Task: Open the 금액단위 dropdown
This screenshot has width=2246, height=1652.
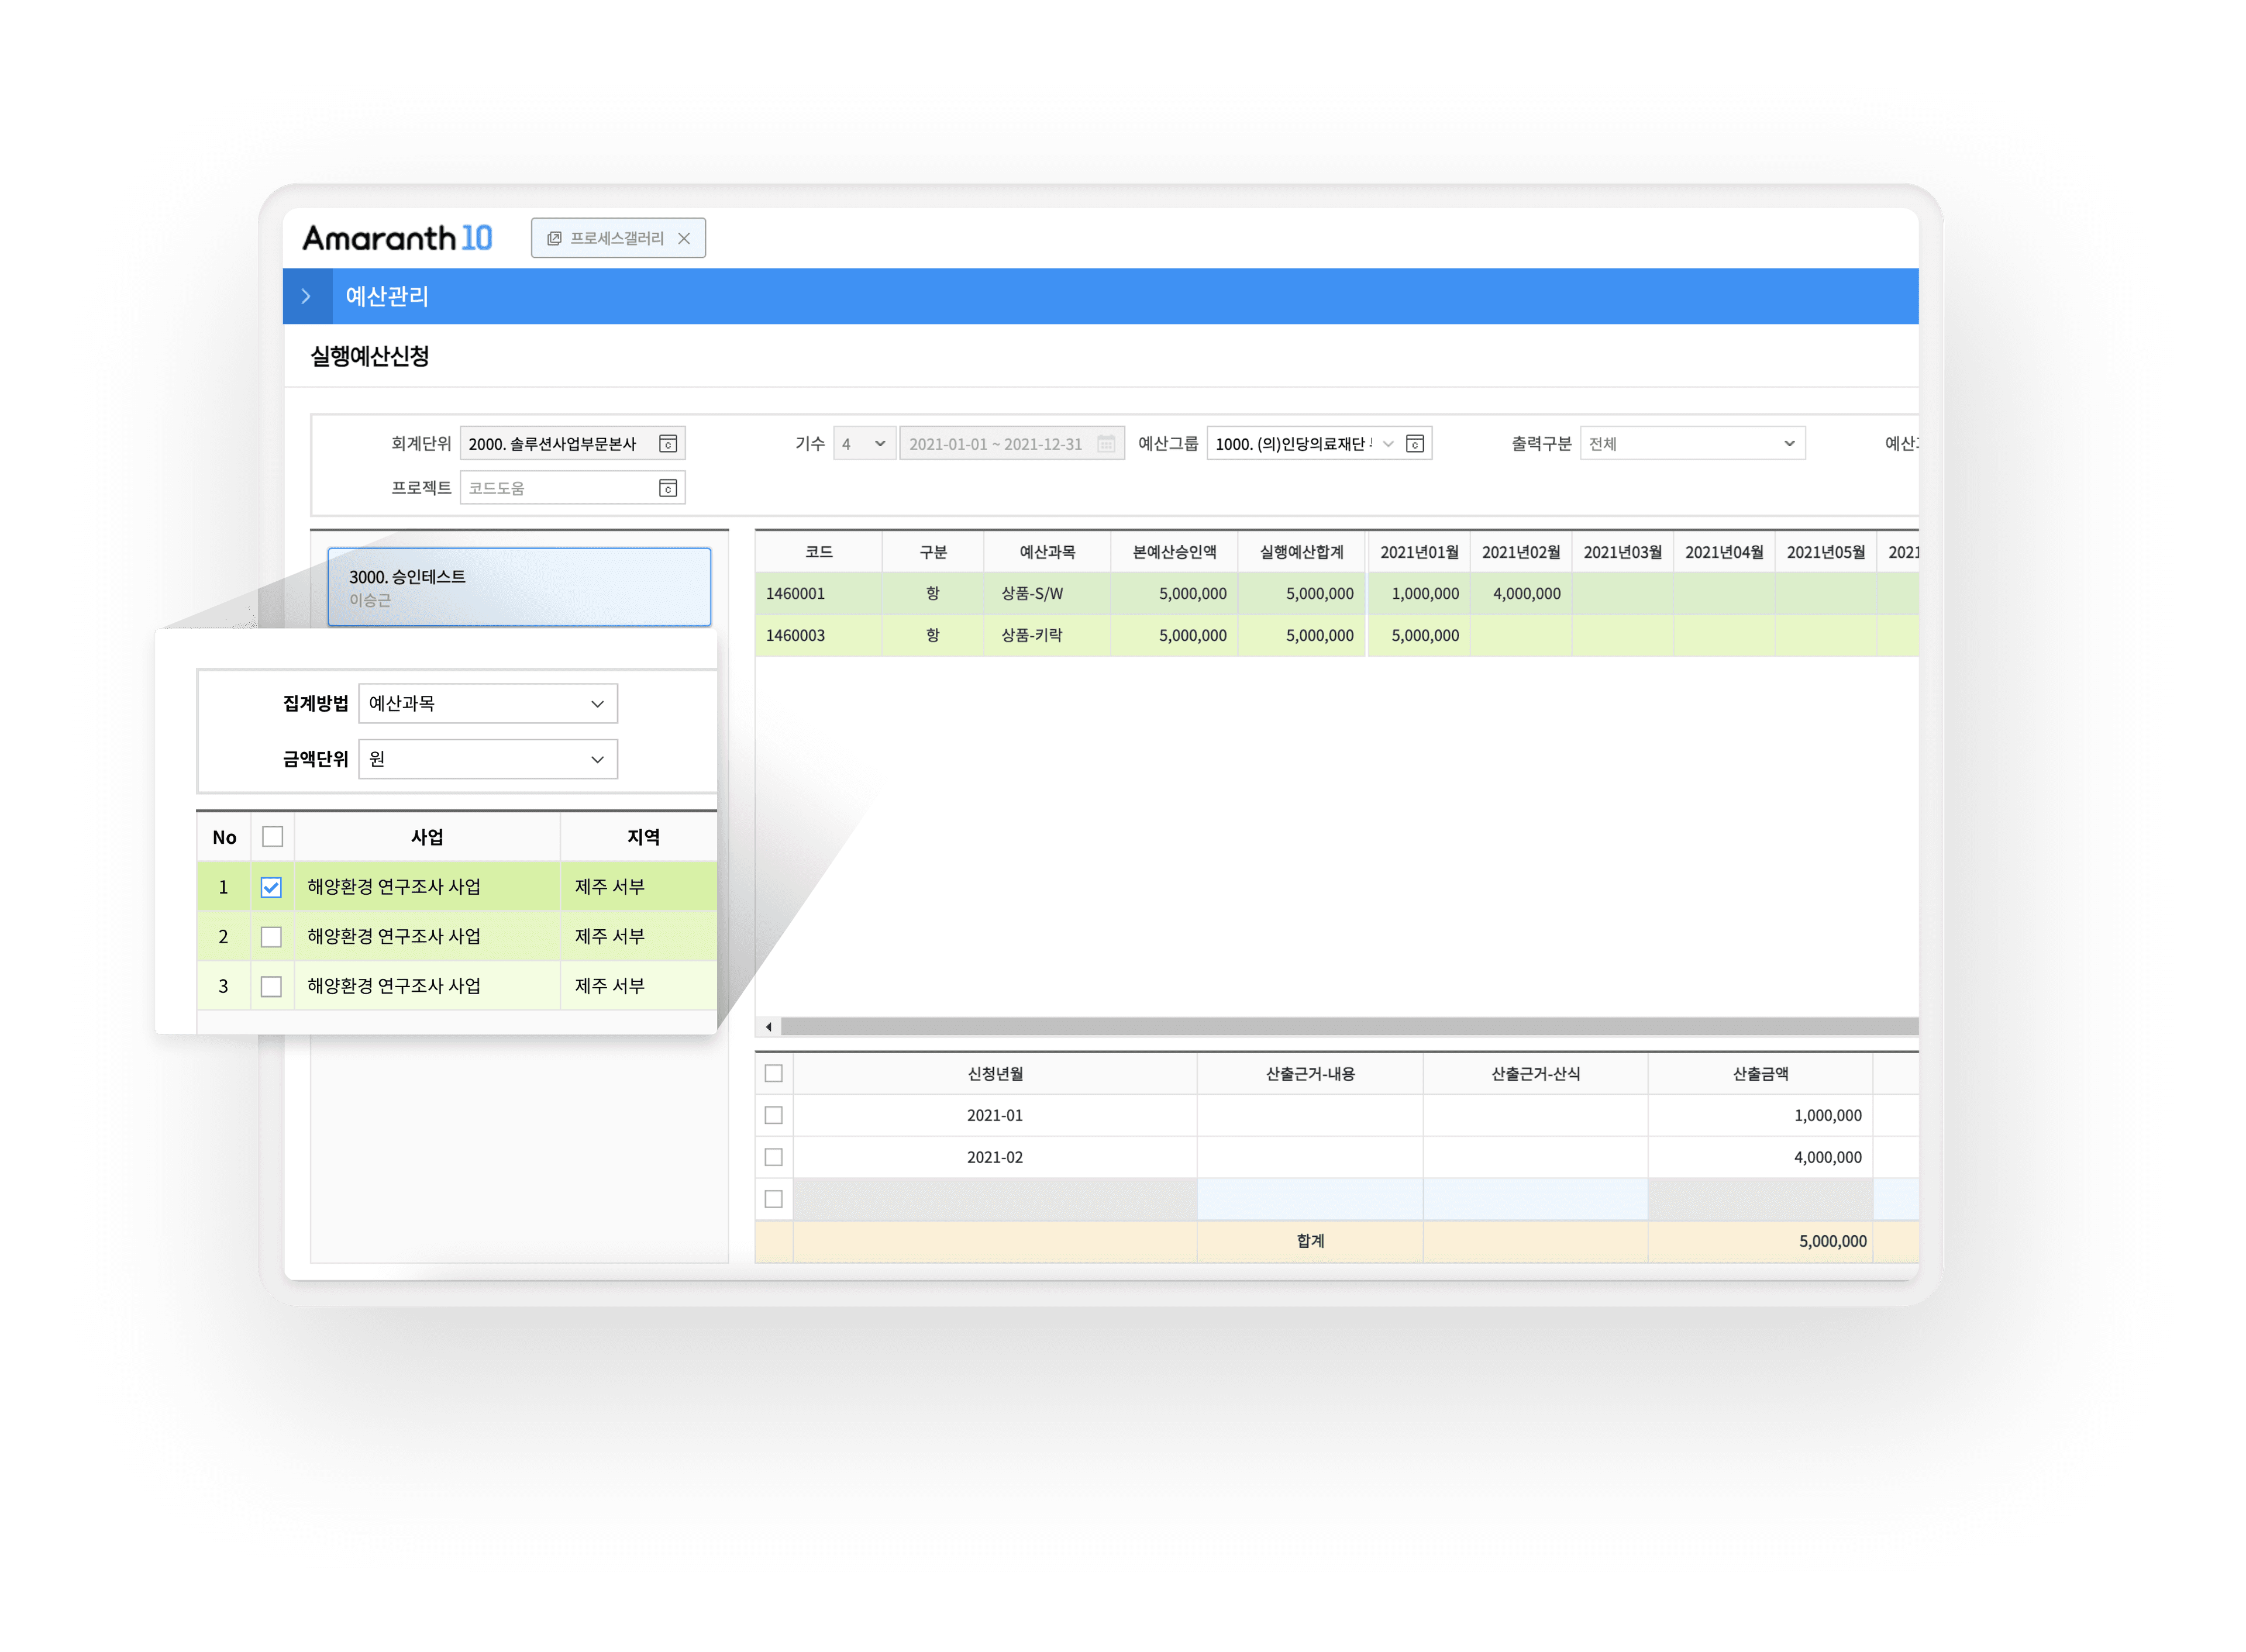Action: tap(488, 759)
